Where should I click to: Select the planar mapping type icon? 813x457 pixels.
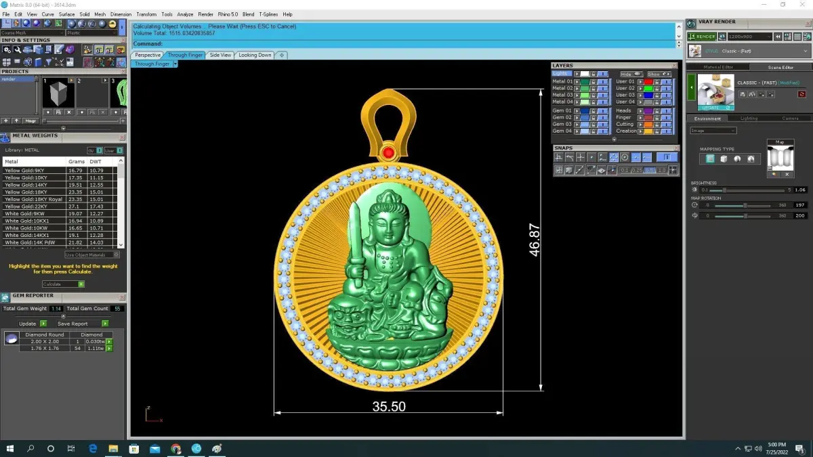[710, 158]
